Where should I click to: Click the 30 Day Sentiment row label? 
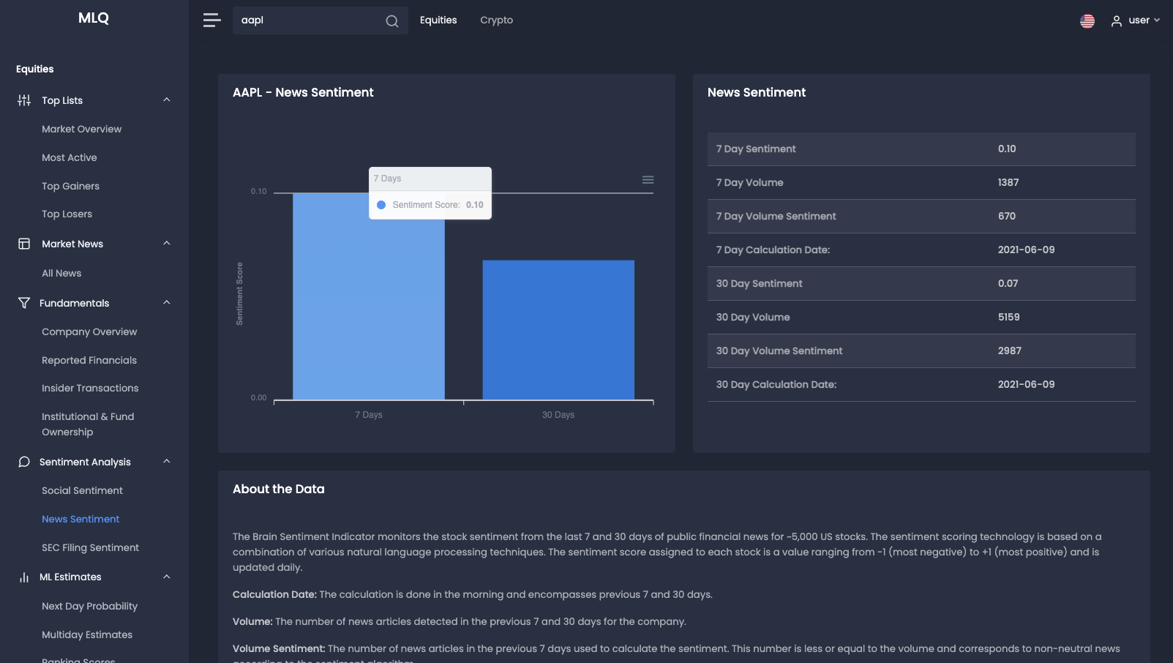coord(760,283)
